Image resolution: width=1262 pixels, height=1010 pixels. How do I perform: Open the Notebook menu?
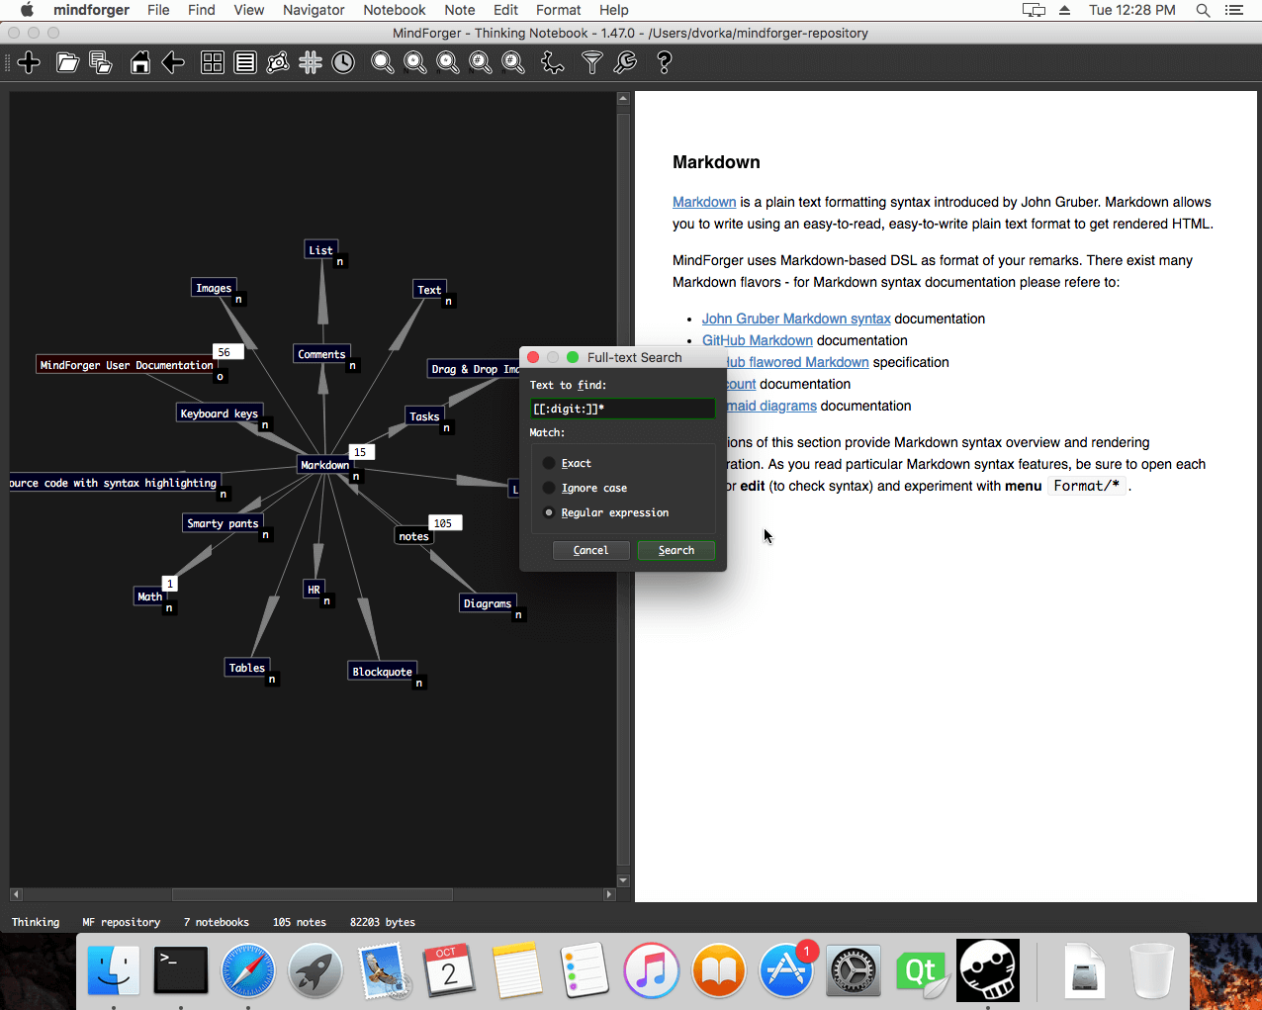(x=395, y=10)
